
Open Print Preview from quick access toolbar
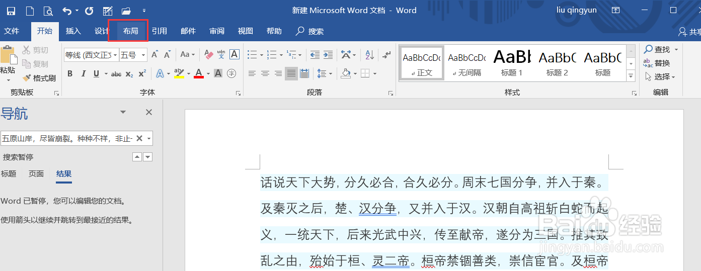point(48,11)
